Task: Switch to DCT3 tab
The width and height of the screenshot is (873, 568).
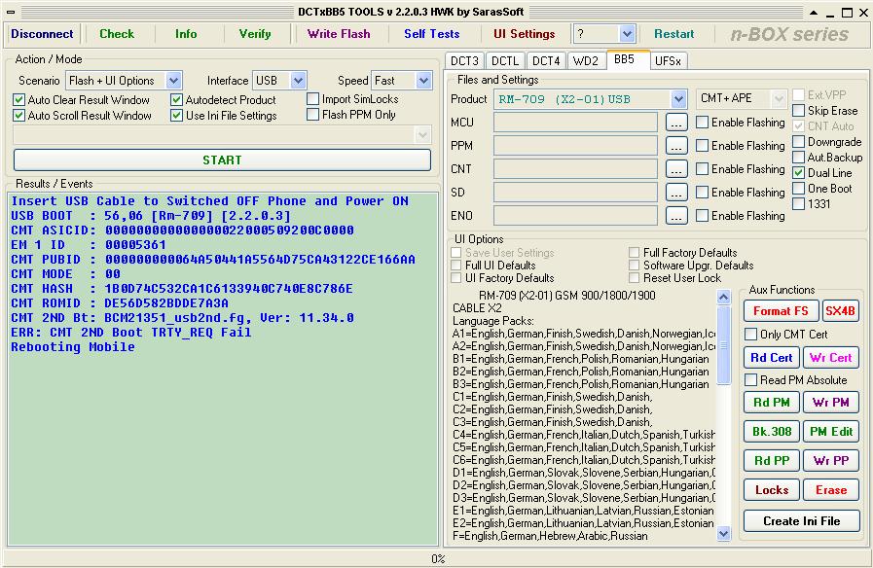Action: click(x=464, y=60)
